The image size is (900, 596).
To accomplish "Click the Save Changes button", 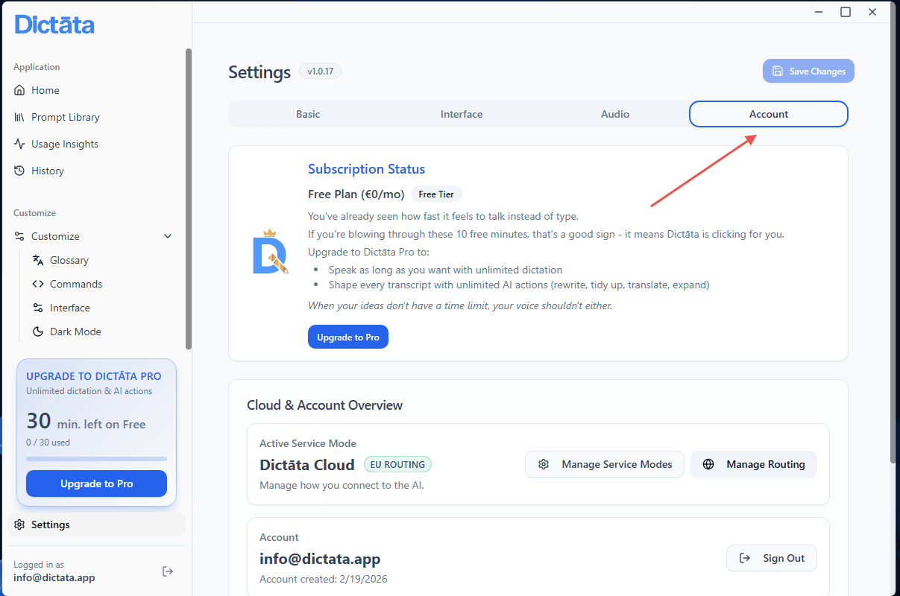I will click(x=808, y=71).
